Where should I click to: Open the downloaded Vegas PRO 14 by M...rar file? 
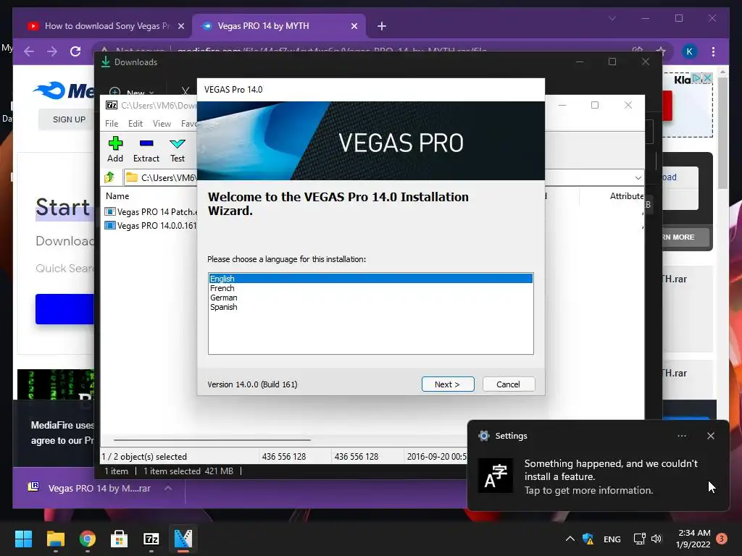pyautogui.click(x=89, y=488)
